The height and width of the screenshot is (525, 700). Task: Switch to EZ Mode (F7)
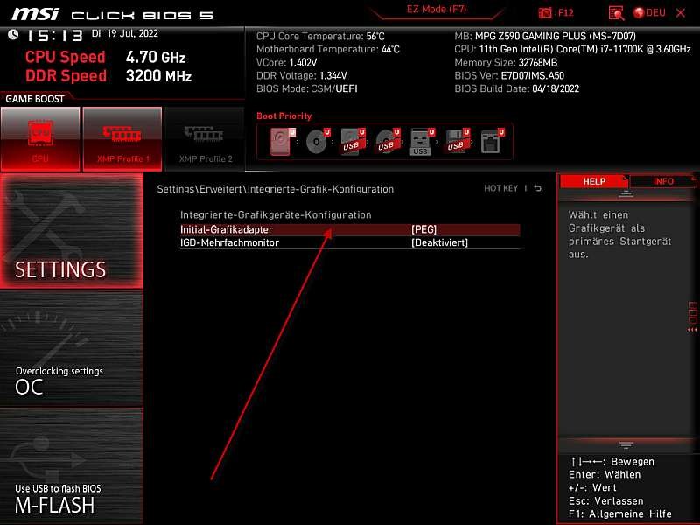click(437, 10)
